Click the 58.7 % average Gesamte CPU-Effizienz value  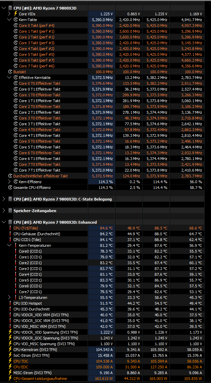[x=196, y=188]
